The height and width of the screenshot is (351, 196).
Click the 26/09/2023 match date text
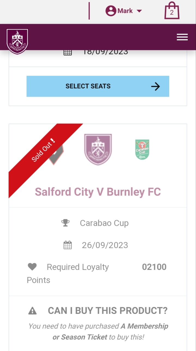[x=105, y=245]
